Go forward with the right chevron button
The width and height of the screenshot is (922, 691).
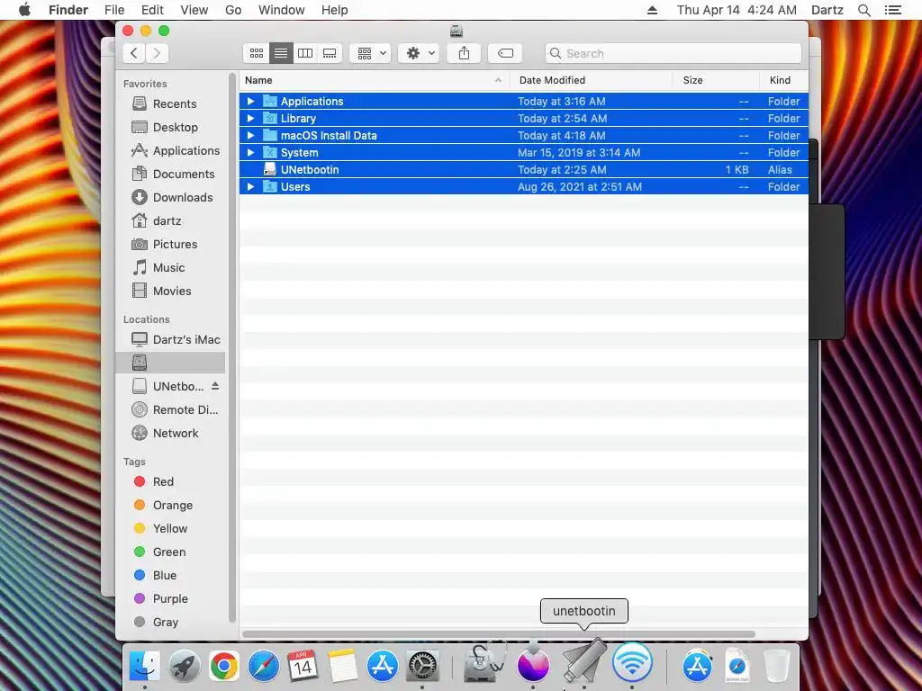pyautogui.click(x=157, y=53)
